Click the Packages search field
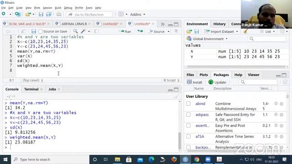This screenshot has width=292, height=164. 258,82
